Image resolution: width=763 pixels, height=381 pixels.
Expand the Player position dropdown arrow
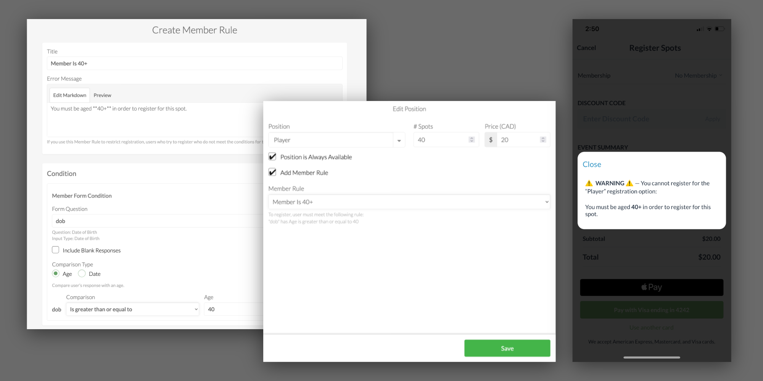click(399, 140)
